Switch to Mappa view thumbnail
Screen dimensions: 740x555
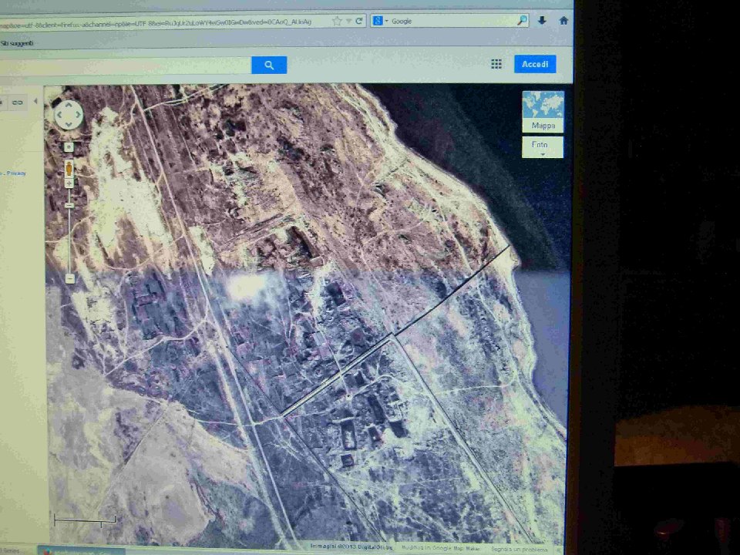(543, 112)
